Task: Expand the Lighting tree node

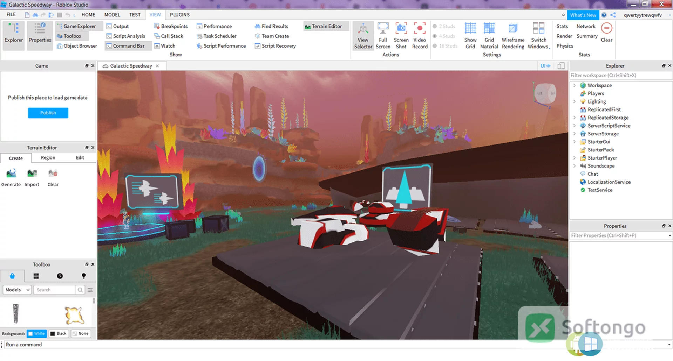Action: [574, 101]
